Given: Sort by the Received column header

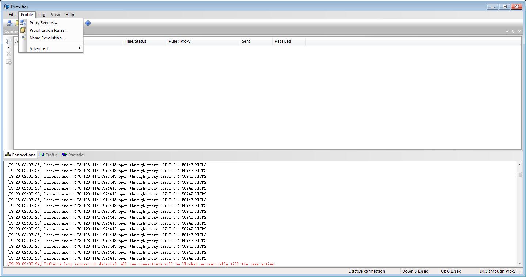Looking at the screenshot, I should click(289, 41).
